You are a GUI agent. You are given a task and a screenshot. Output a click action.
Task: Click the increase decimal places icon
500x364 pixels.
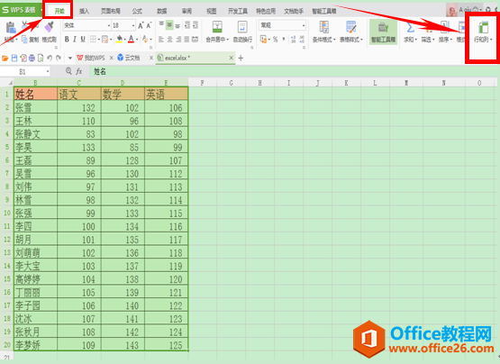click(x=294, y=40)
